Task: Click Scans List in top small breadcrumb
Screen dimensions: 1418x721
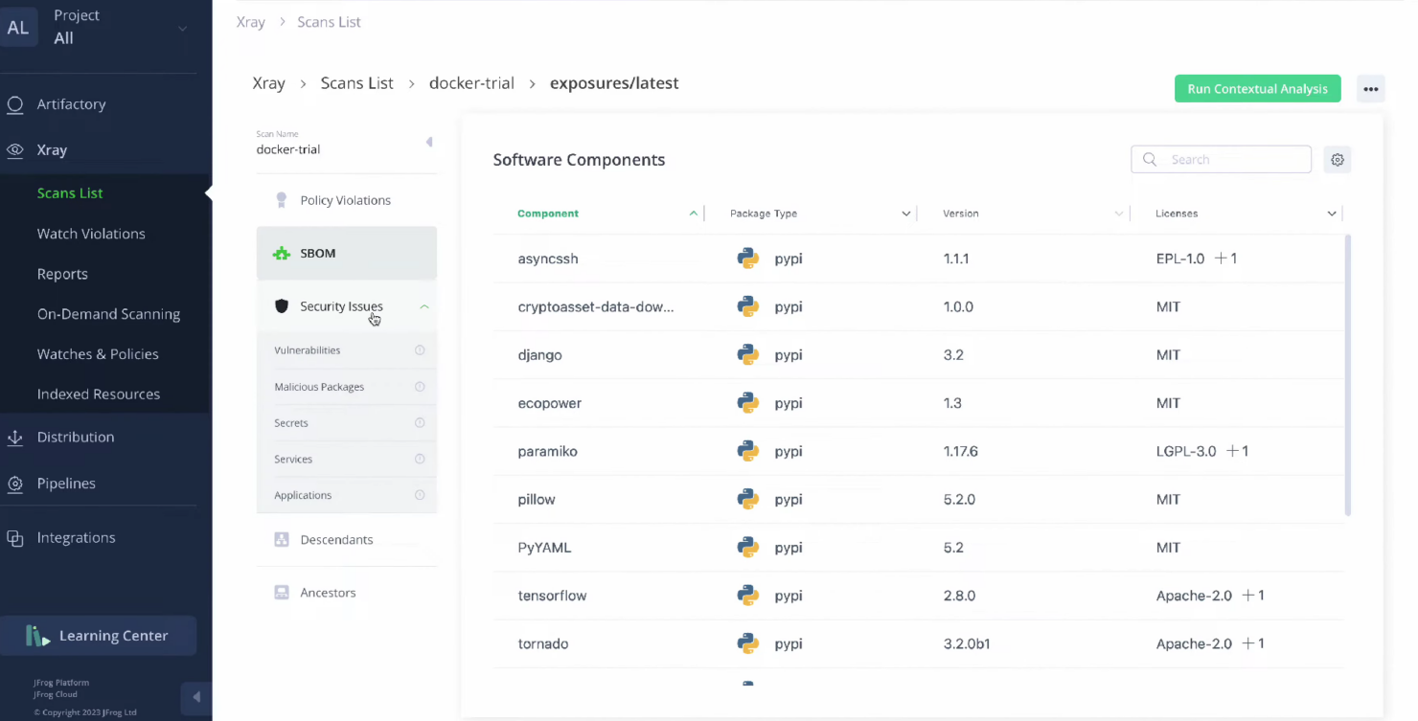Action: click(329, 22)
